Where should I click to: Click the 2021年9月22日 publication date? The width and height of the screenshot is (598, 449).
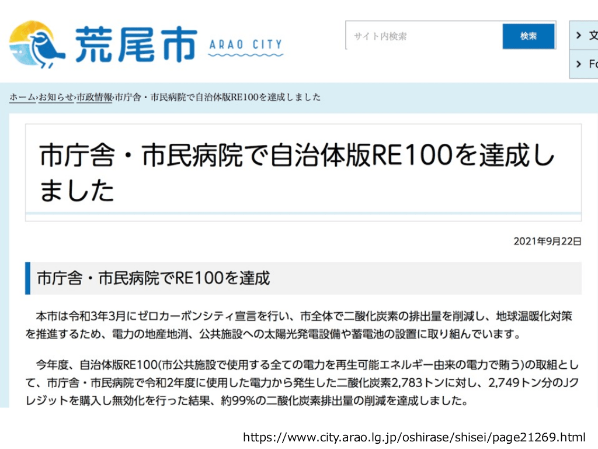547,241
